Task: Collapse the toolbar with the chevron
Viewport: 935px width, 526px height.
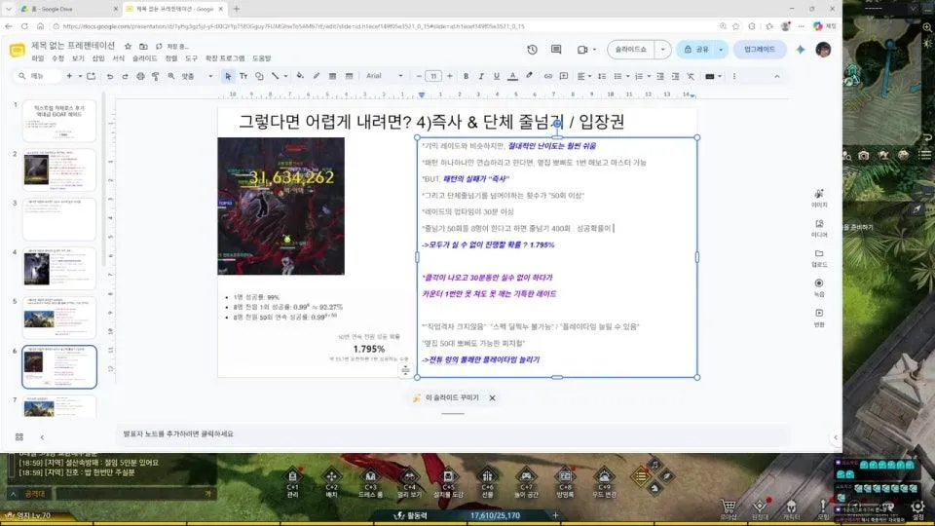Action: point(776,76)
